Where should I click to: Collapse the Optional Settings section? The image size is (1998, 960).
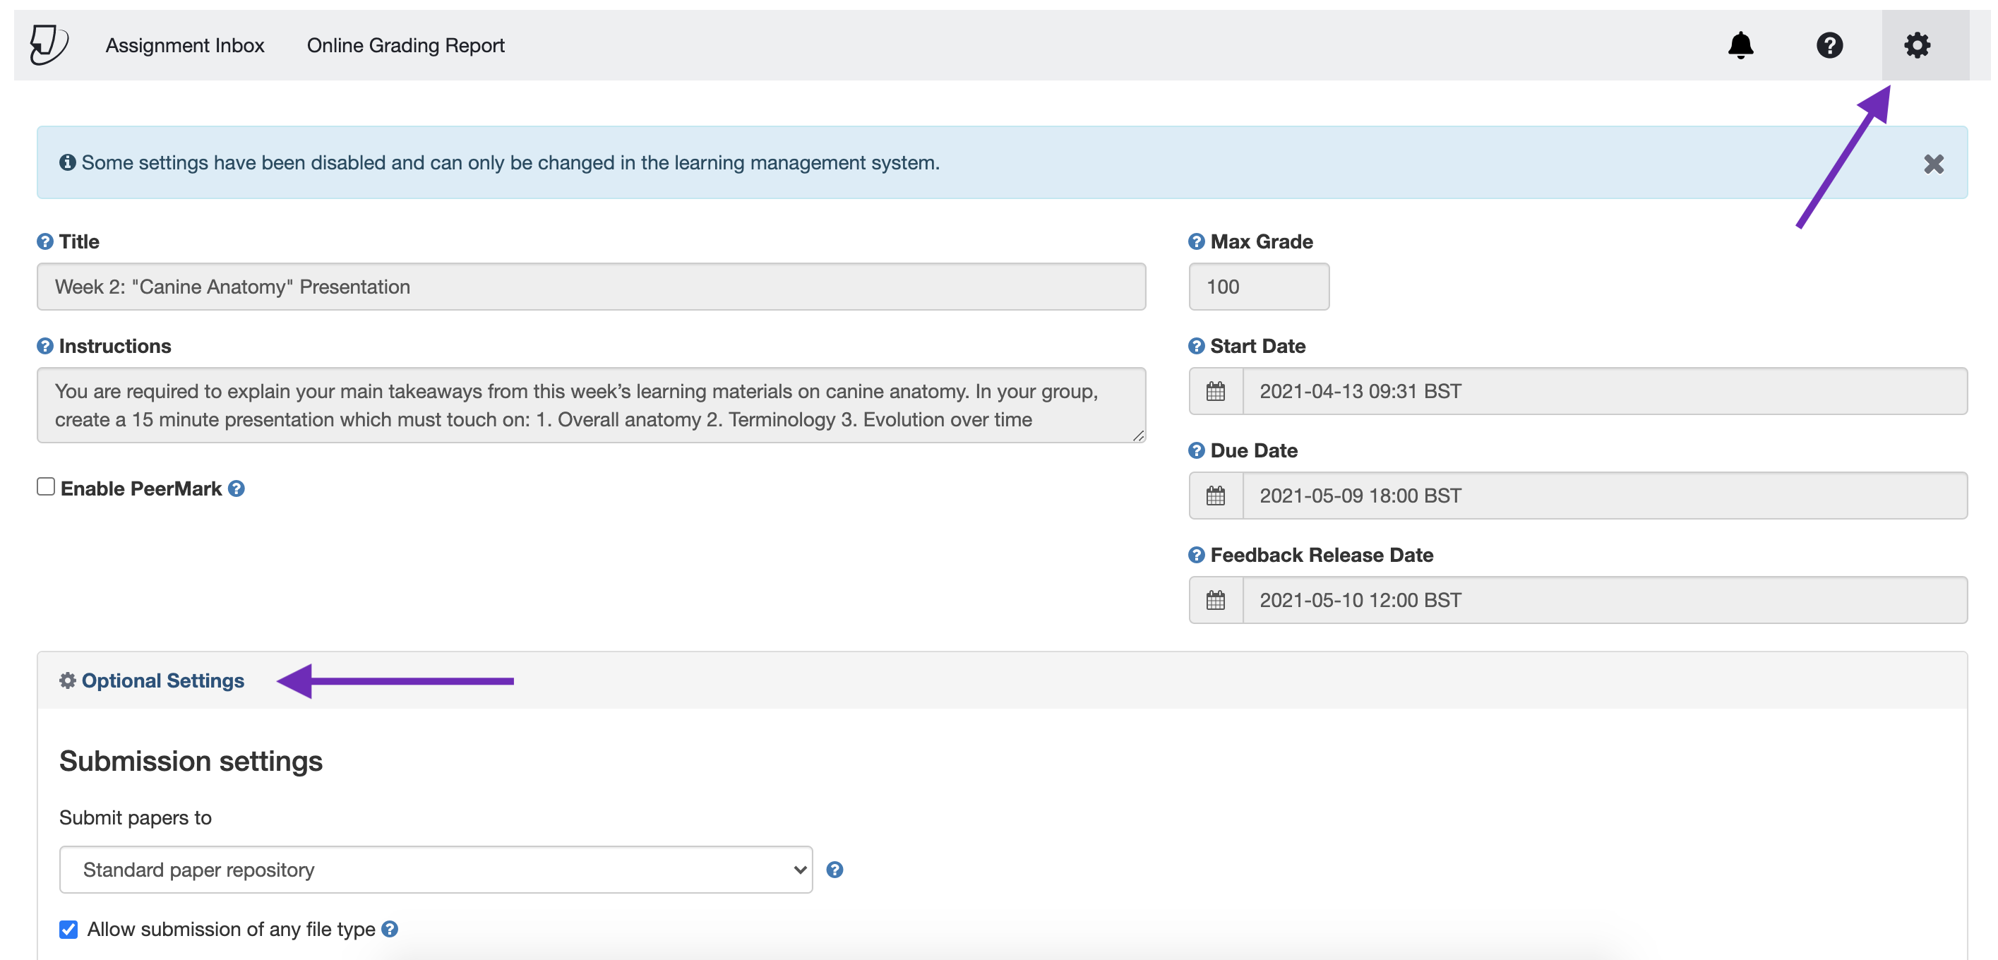[163, 680]
